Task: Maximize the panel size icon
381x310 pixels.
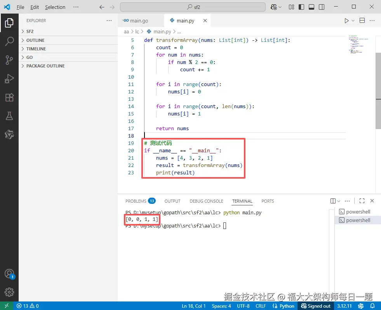Action: coord(362,201)
